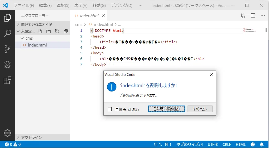Click the キャンセル button

point(200,109)
